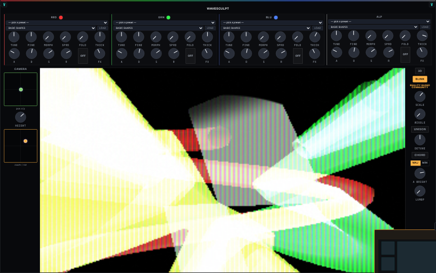Click LOAD button in GRN channel
Image resolution: width=436 pixels, height=273 pixels.
coord(210,28)
